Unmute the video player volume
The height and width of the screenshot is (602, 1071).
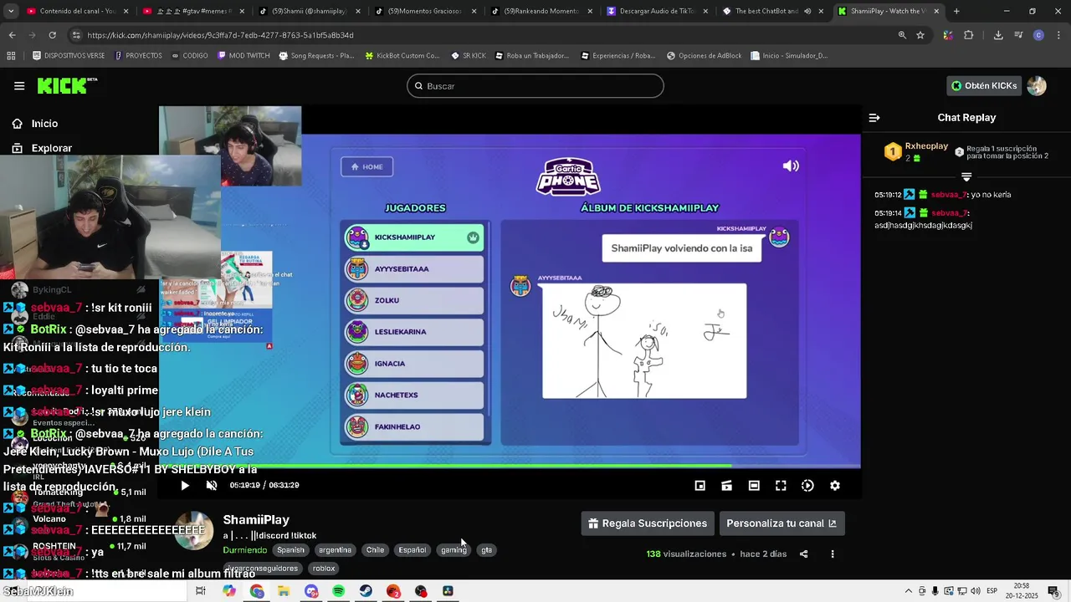pos(212,486)
